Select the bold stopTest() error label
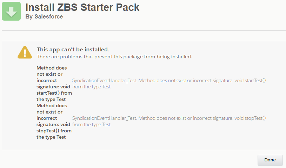Screen dimensions: 286x168 click(54, 121)
